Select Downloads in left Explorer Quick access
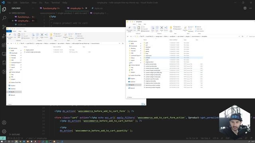This screenshot has width=255, height=143. [14, 53]
